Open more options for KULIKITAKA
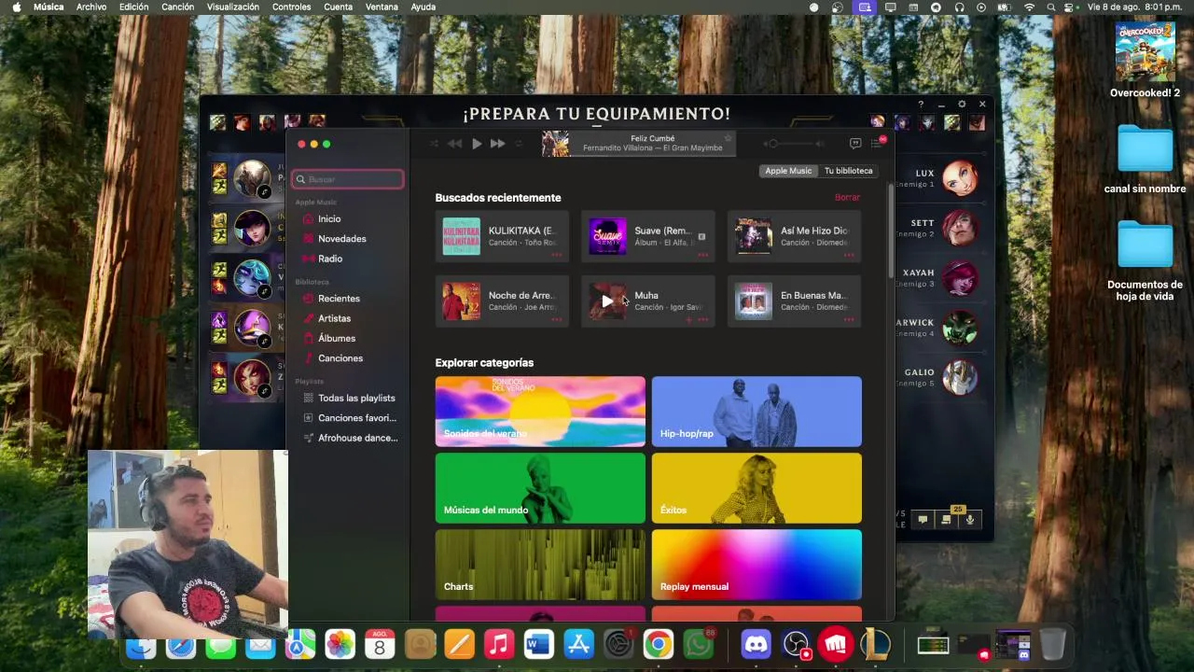 (x=557, y=255)
